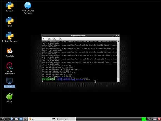
Task: Click the 'Setting up liblensfun-data' line
Action: coord(60,73)
